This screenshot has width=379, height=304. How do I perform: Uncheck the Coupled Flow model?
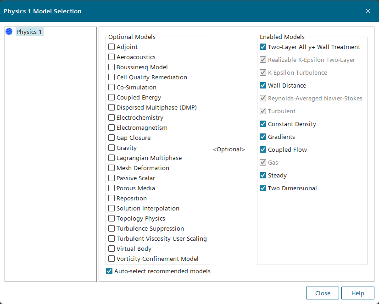click(x=263, y=149)
